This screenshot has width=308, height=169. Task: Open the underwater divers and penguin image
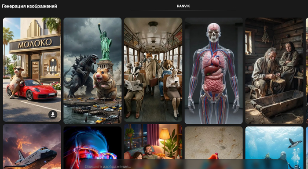coord(274,147)
